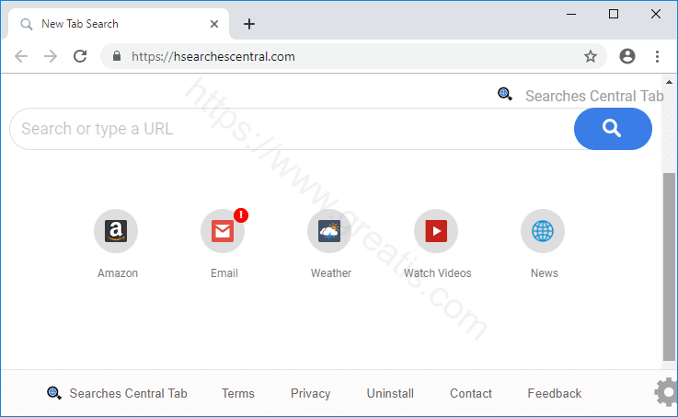Screen dimensions: 678x417
Task: Open the Chrome profile avatar icon
Action: point(627,56)
